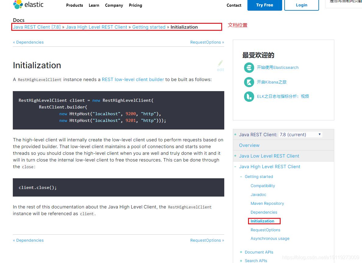Viewport: 362px width, 263px height.
Task: Click the RestClient.builder( code line
Action: [63, 107]
